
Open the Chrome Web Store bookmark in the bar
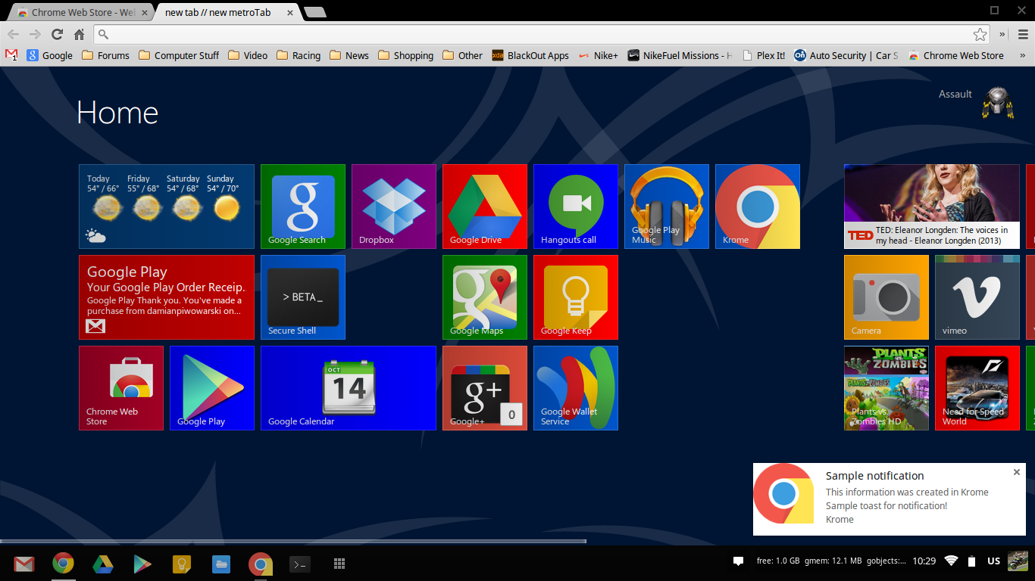tap(956, 55)
